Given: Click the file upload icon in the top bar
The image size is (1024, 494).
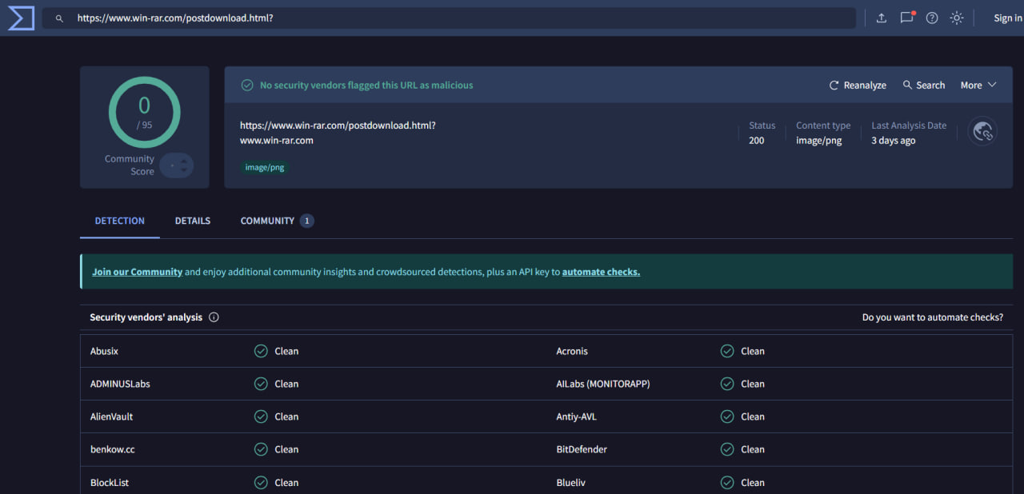Looking at the screenshot, I should click(881, 17).
